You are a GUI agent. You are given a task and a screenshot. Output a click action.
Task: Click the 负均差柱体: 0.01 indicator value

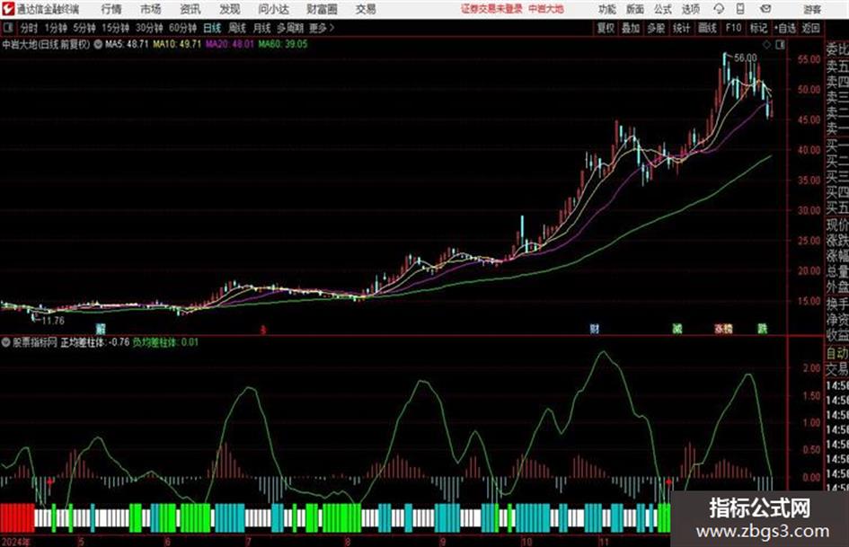pyautogui.click(x=165, y=342)
